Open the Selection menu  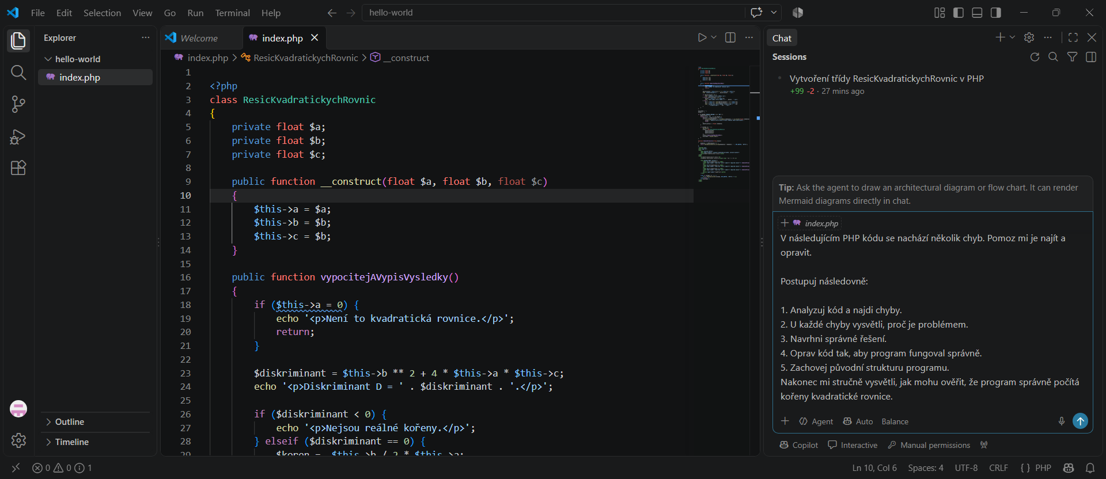click(x=102, y=13)
